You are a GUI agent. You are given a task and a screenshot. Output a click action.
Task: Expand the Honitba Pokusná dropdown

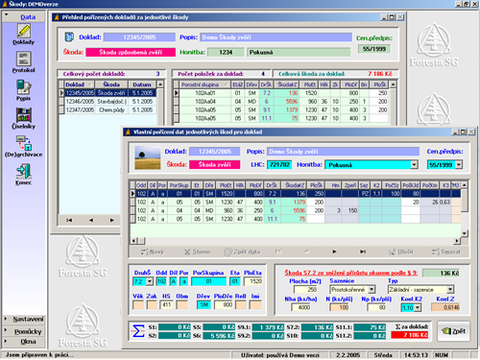tap(414, 165)
